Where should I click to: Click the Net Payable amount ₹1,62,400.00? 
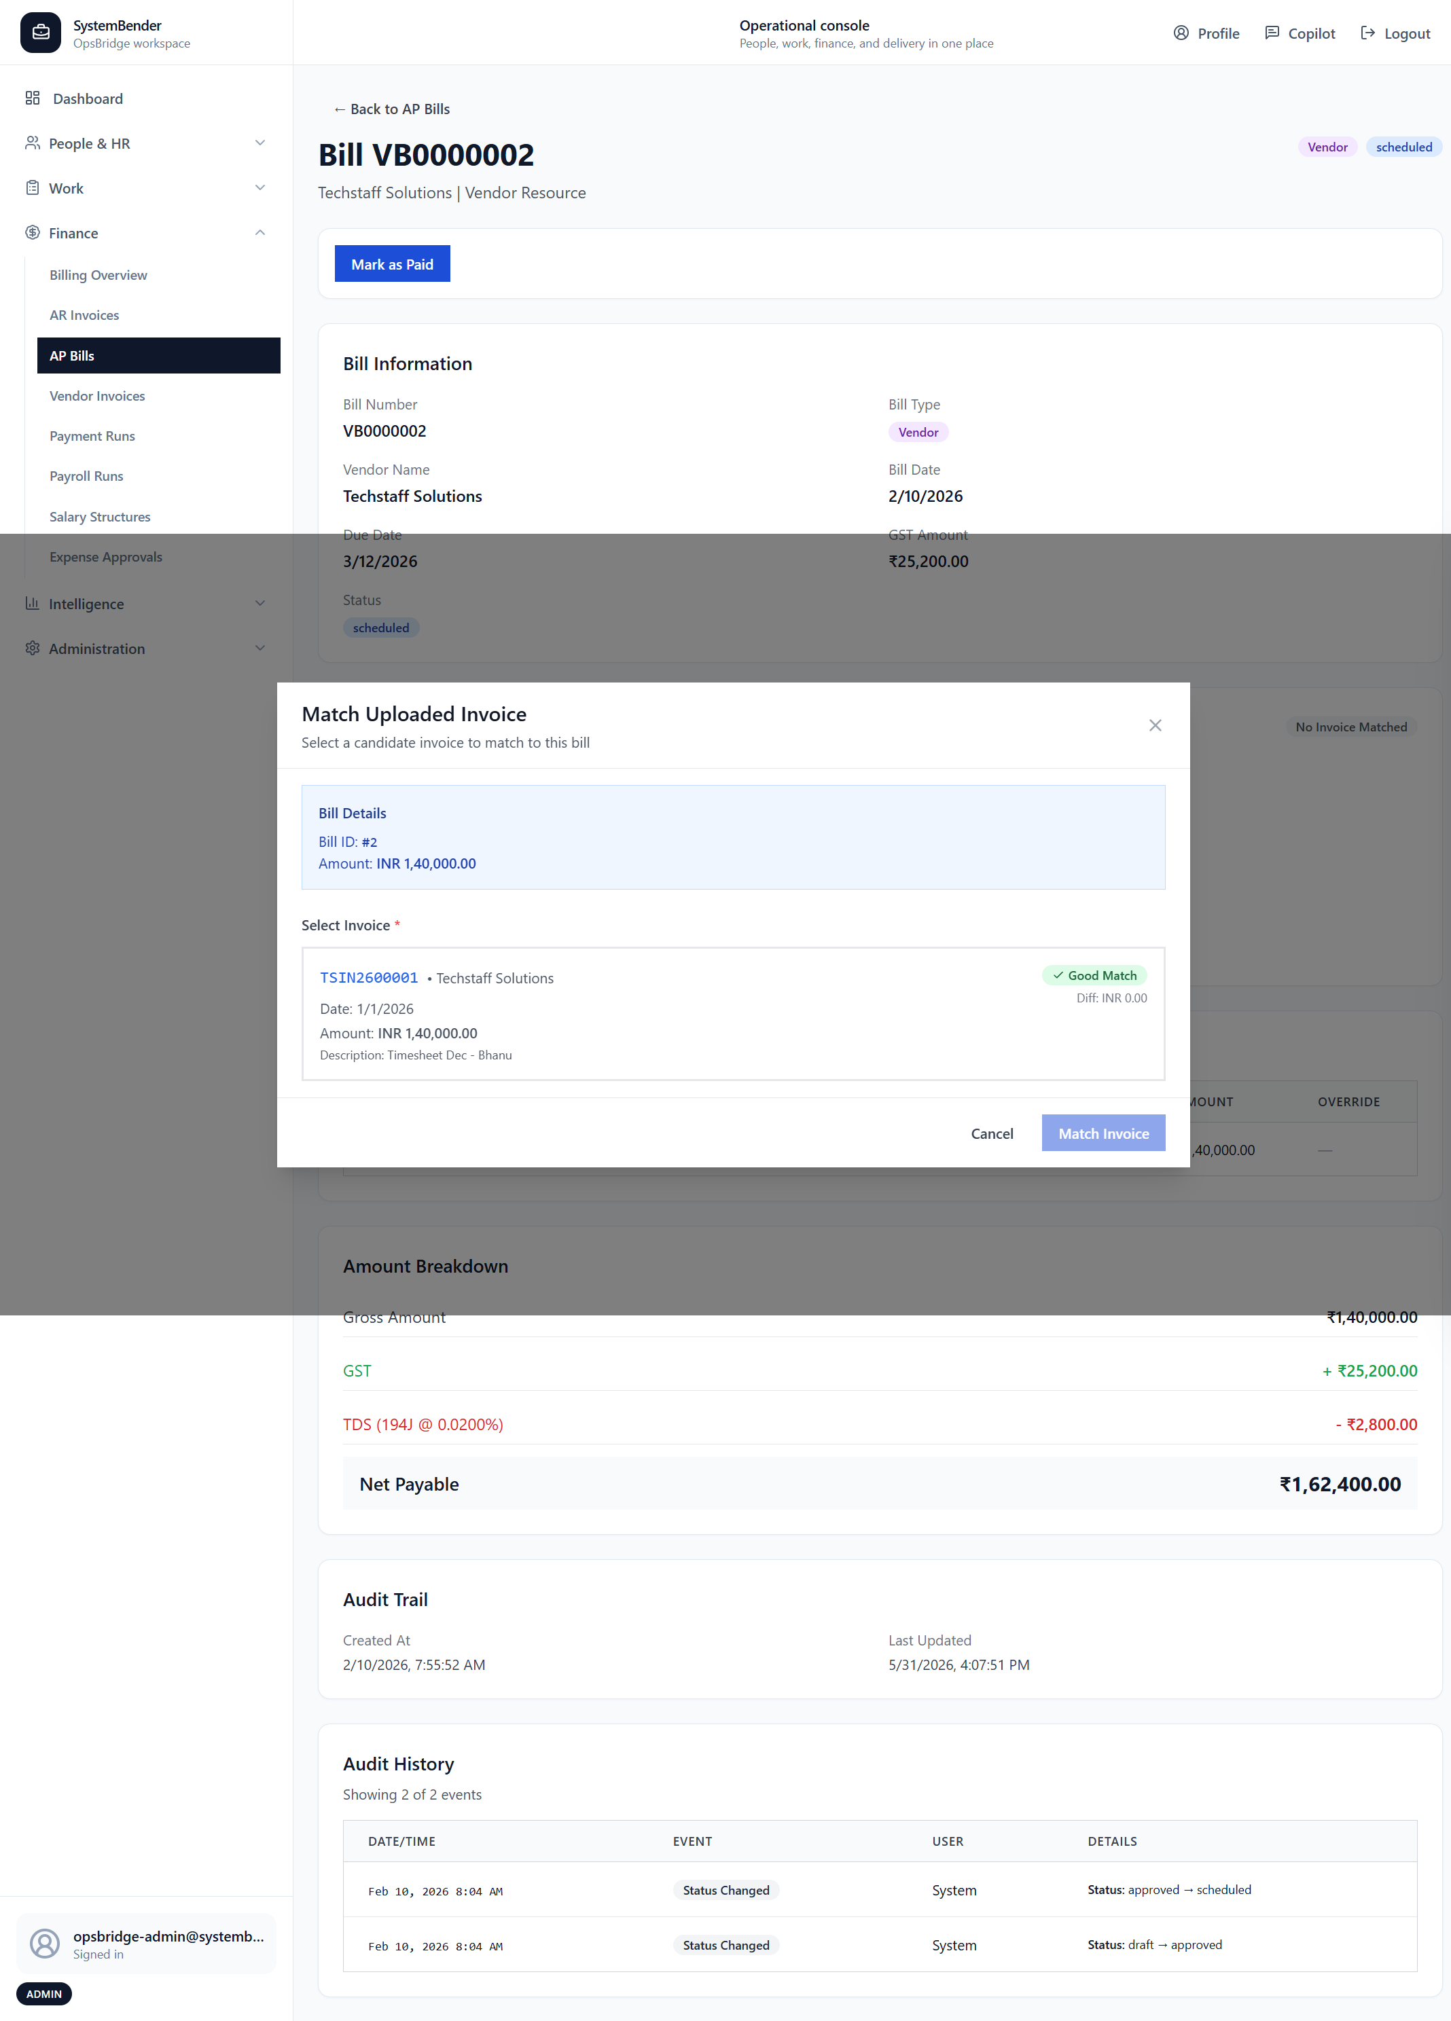(x=1340, y=1484)
